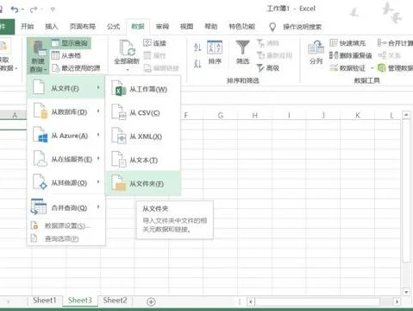Screen dimensions: 413x311
Task: Click the sort descending Z-A icon
Action: [x=197, y=63]
